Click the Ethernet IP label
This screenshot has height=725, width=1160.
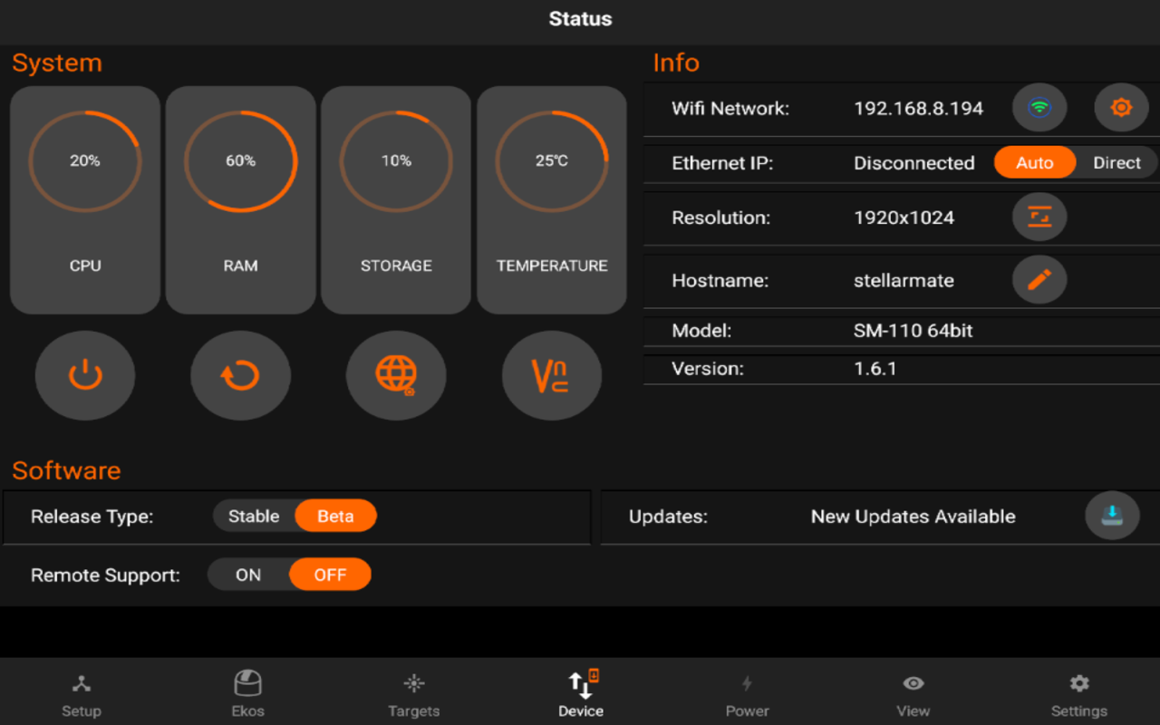[722, 163]
